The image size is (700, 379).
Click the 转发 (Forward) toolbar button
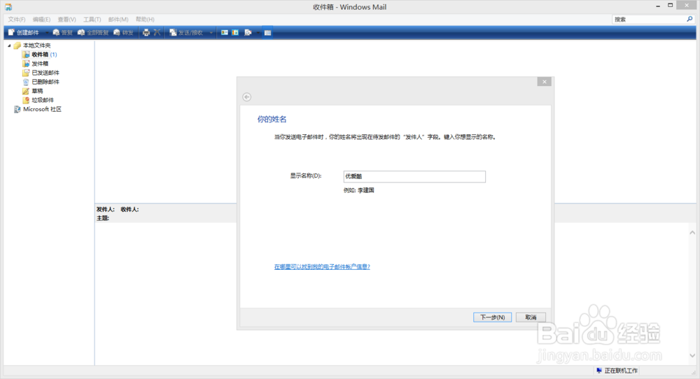coord(123,33)
